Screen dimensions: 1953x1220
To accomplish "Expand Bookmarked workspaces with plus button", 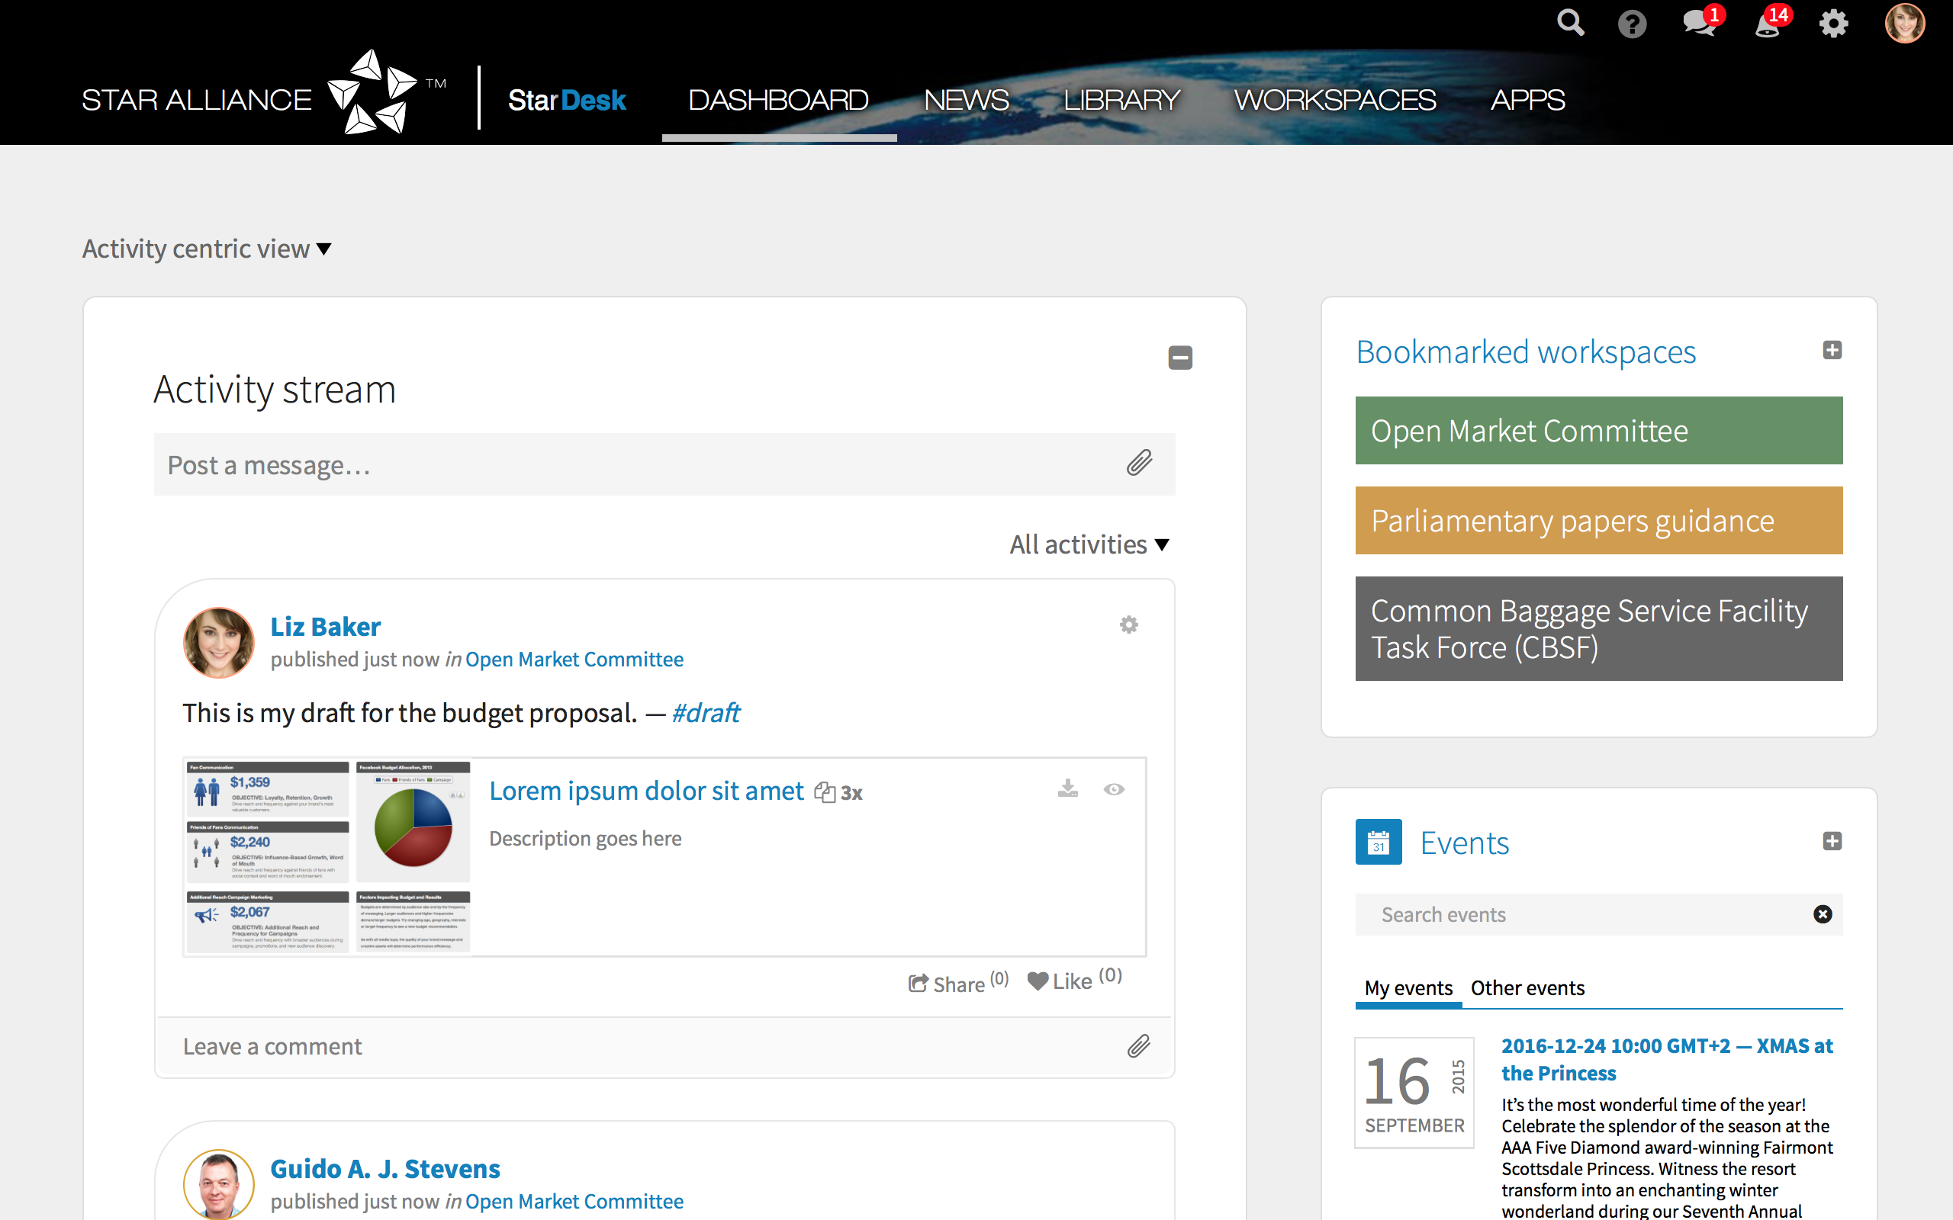I will tap(1831, 350).
